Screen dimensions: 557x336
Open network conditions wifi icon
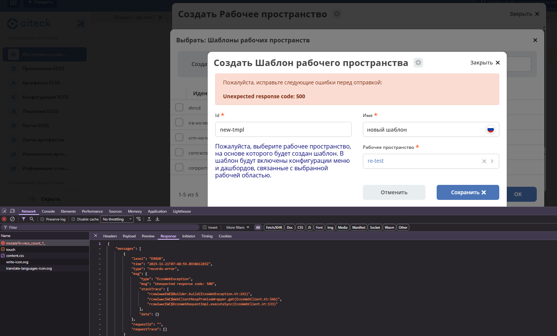point(139,219)
